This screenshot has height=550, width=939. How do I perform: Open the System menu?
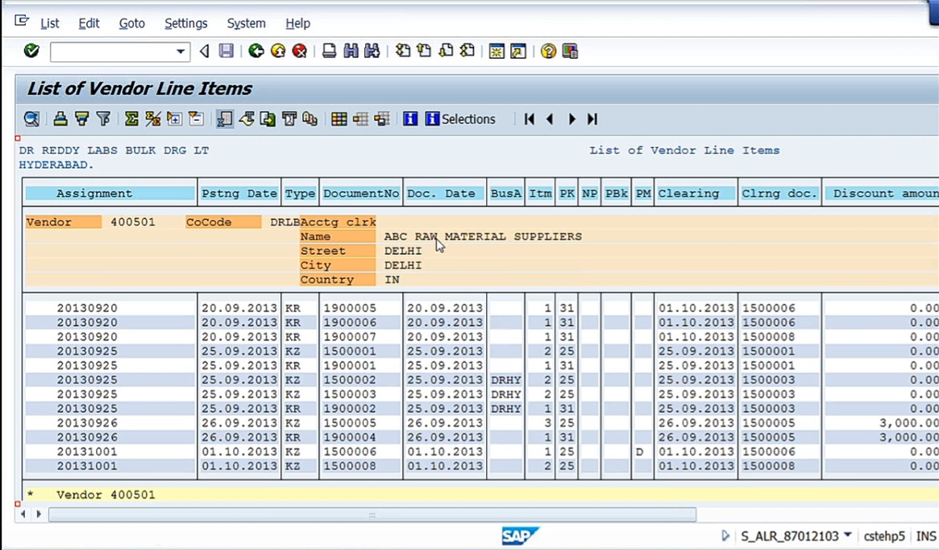click(246, 23)
